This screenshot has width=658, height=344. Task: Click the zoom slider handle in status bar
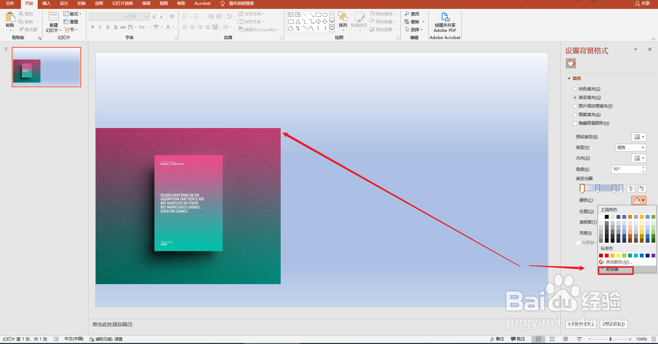(x=610, y=339)
